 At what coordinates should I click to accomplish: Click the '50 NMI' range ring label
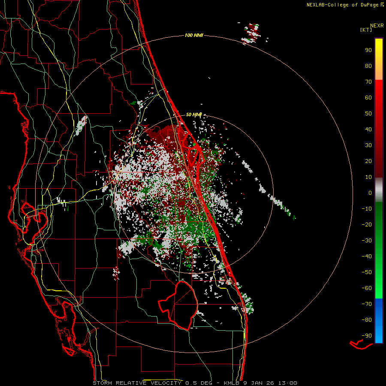194,115
